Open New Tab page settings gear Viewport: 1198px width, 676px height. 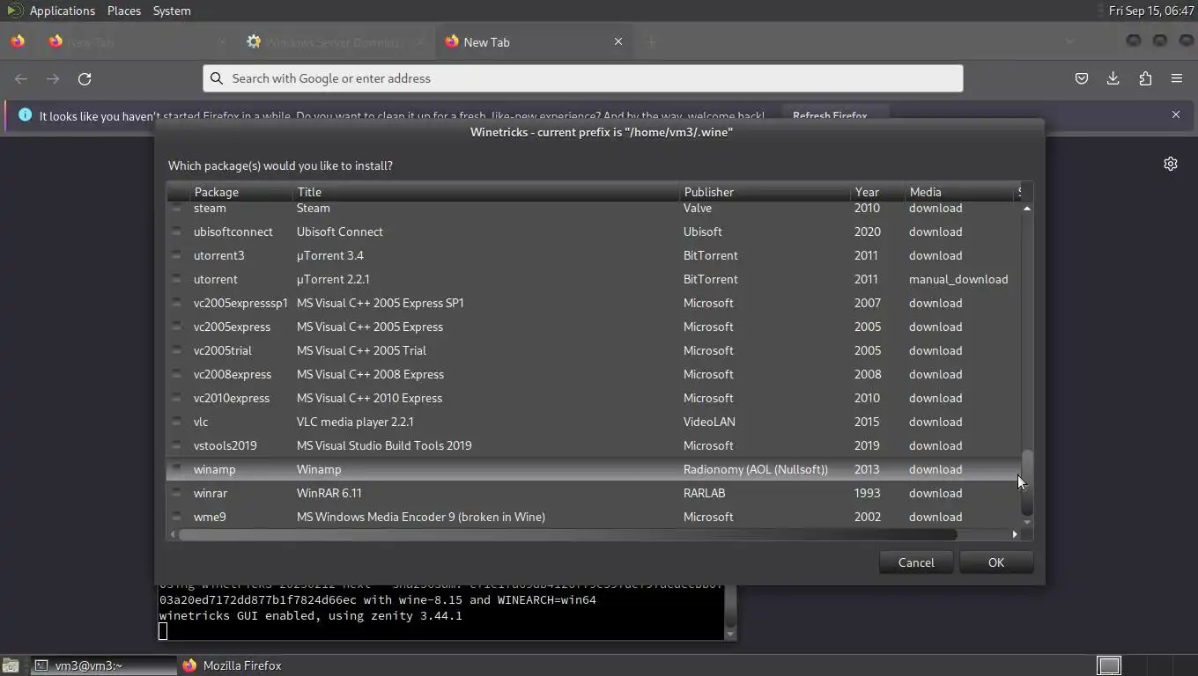(x=1171, y=164)
